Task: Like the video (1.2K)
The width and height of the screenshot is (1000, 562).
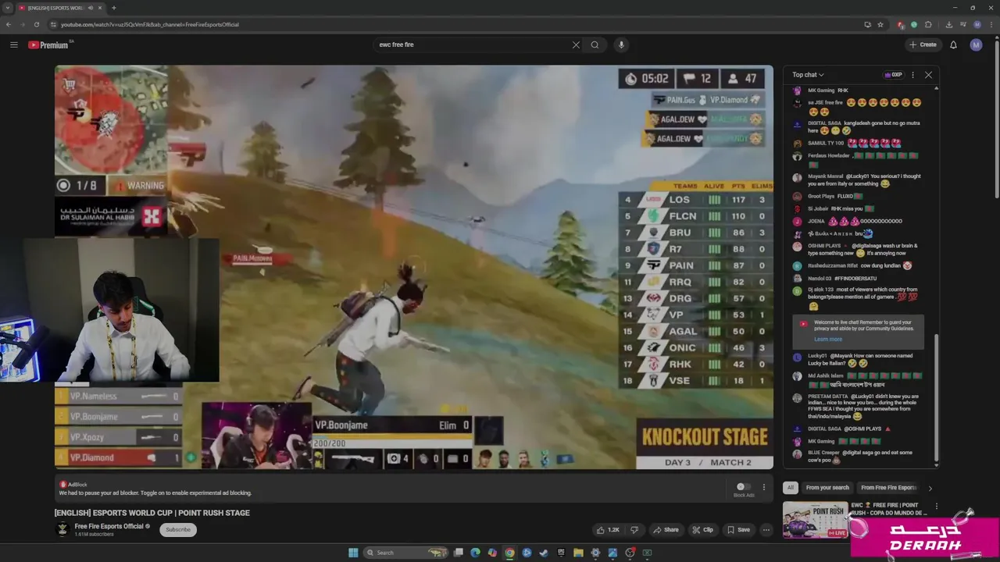Action: coord(608,530)
